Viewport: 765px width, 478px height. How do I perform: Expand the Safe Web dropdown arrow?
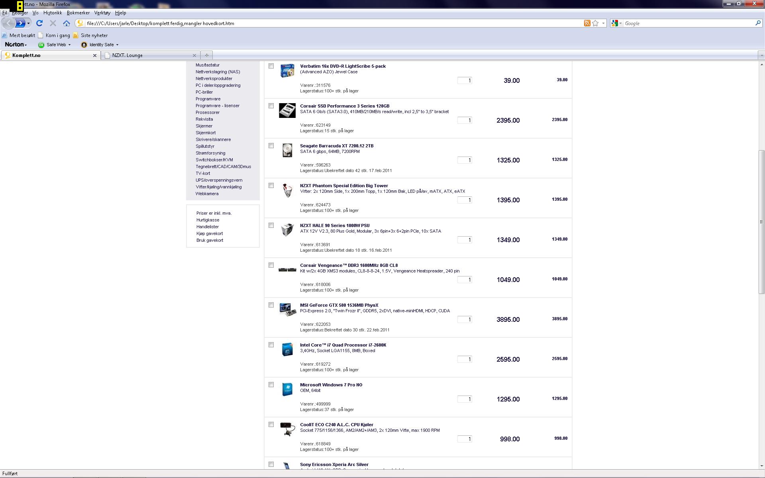tap(69, 45)
